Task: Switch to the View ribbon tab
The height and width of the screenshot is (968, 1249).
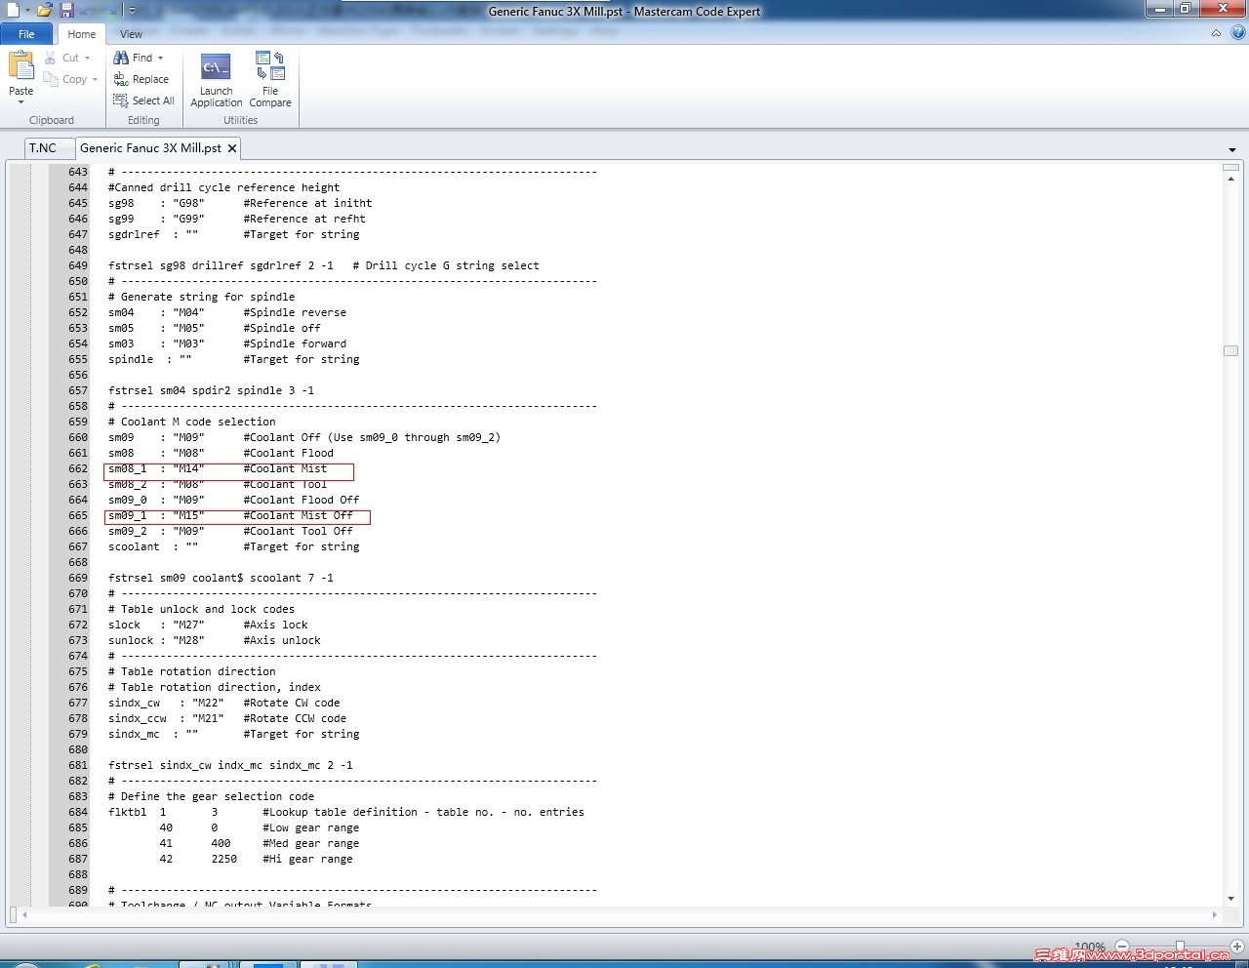Action: coord(131,34)
